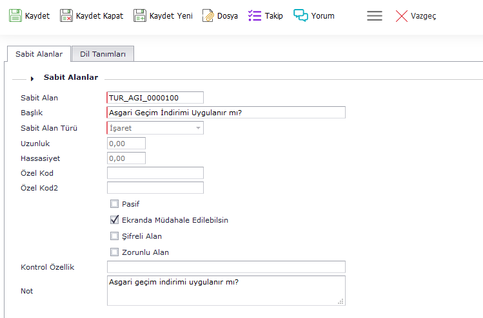
Task: Switch to the Dil Tanımları tab
Action: tap(103, 54)
